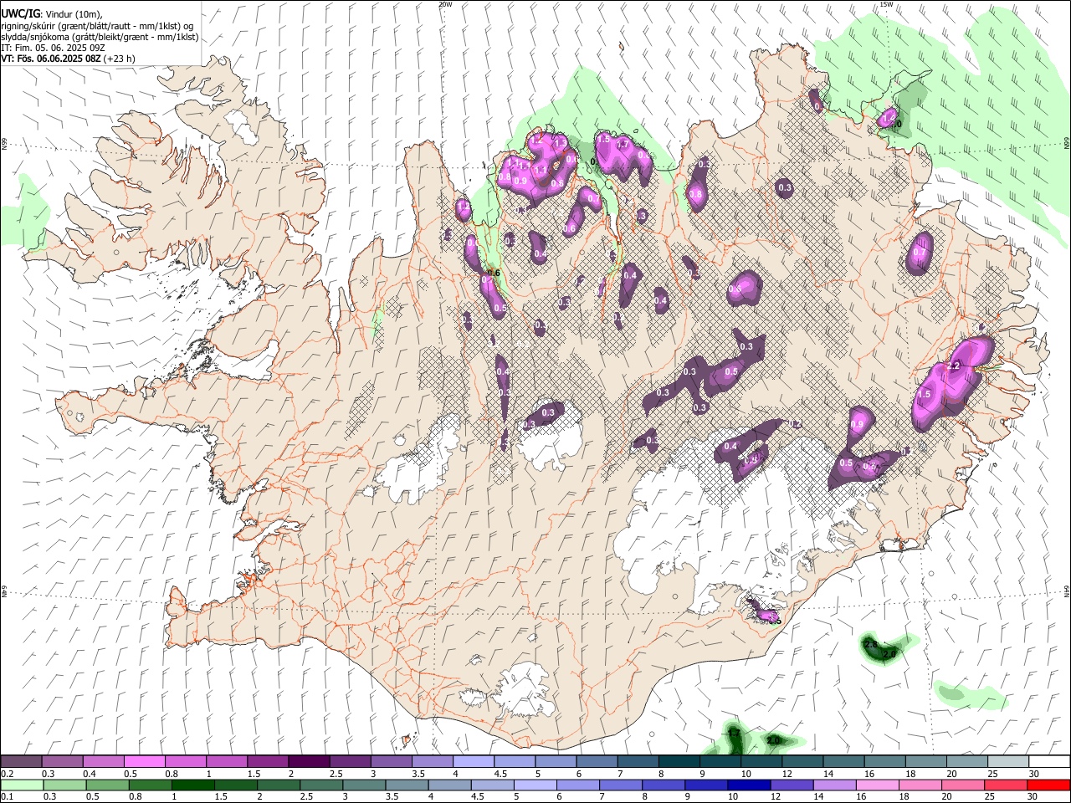Click the 1.7 snow value on north coast
Viewport: 1071px width, 803px height.
point(622,145)
